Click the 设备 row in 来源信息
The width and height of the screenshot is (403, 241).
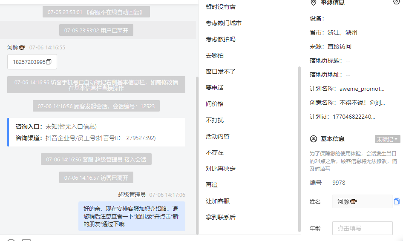click(x=321, y=18)
